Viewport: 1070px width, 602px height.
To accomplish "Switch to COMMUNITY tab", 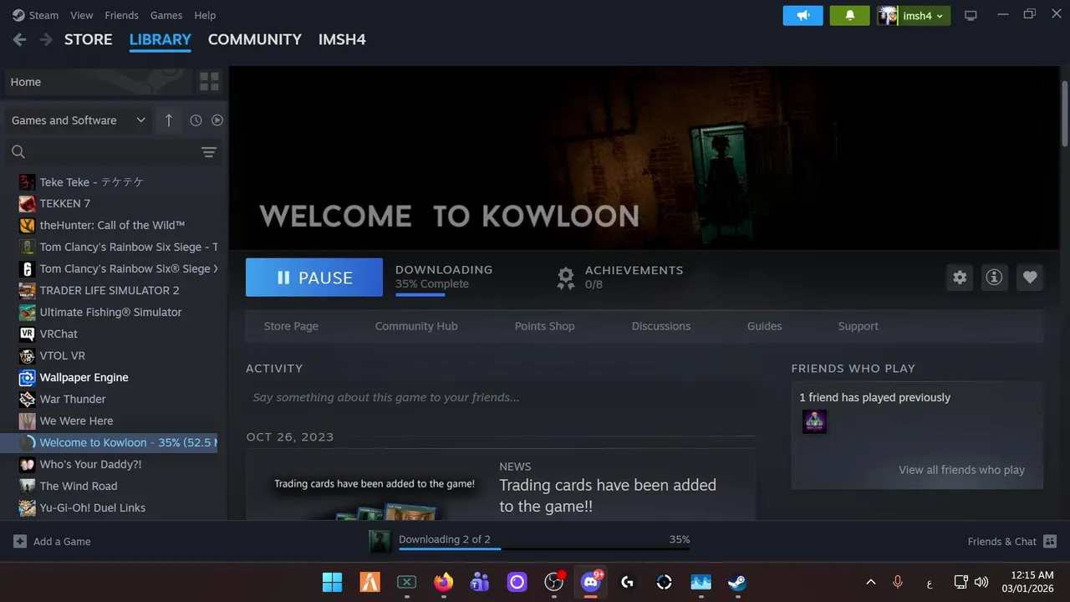I will [x=255, y=39].
